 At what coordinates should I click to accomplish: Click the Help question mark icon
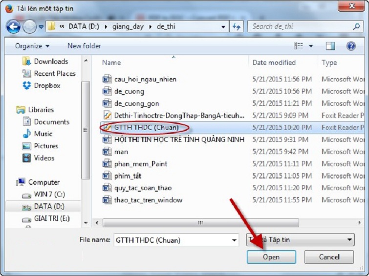coord(350,46)
